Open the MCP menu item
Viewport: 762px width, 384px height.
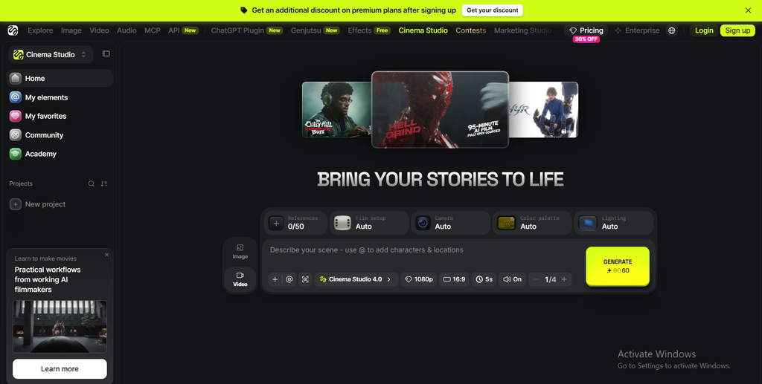tap(152, 30)
